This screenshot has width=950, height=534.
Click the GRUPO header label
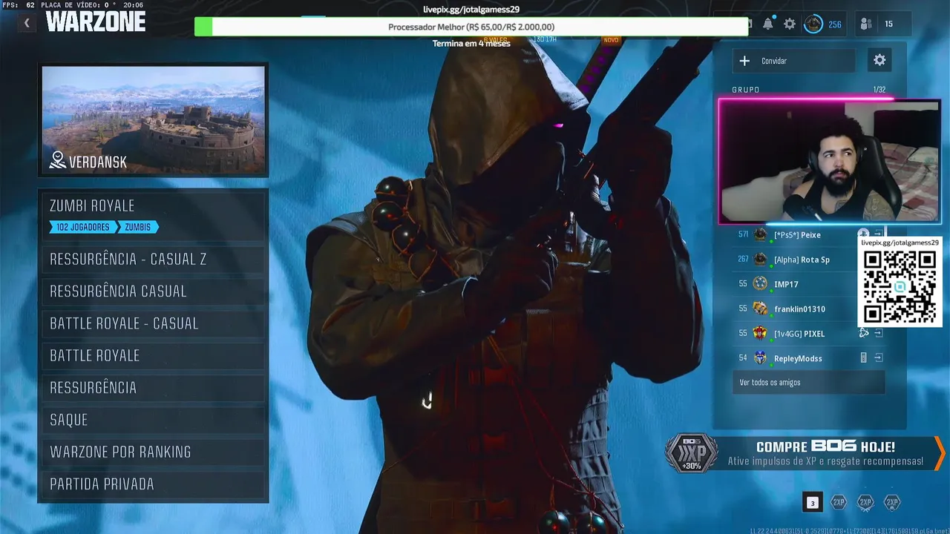click(x=746, y=90)
